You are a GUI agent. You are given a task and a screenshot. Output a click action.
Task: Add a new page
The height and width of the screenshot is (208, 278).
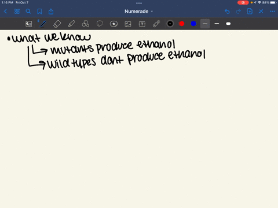coord(250,12)
